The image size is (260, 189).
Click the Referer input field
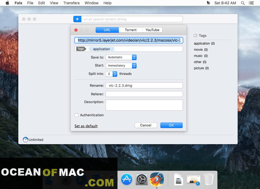coord(144,94)
